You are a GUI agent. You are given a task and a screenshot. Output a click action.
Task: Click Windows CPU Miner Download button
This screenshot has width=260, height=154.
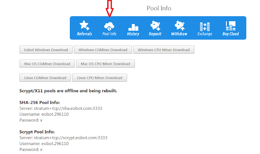point(164,50)
